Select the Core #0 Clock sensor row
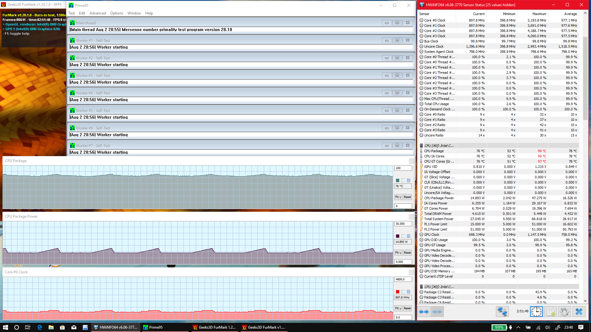The width and height of the screenshot is (591, 332). tap(499, 20)
